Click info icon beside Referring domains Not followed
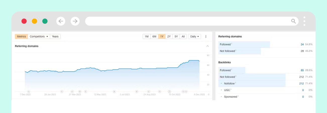327x113 pixels. (x=236, y=50)
